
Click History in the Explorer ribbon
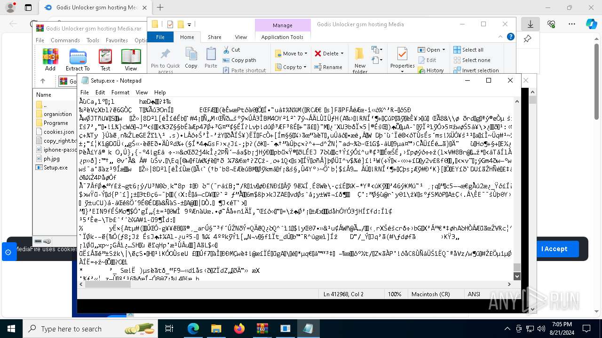(x=431, y=70)
